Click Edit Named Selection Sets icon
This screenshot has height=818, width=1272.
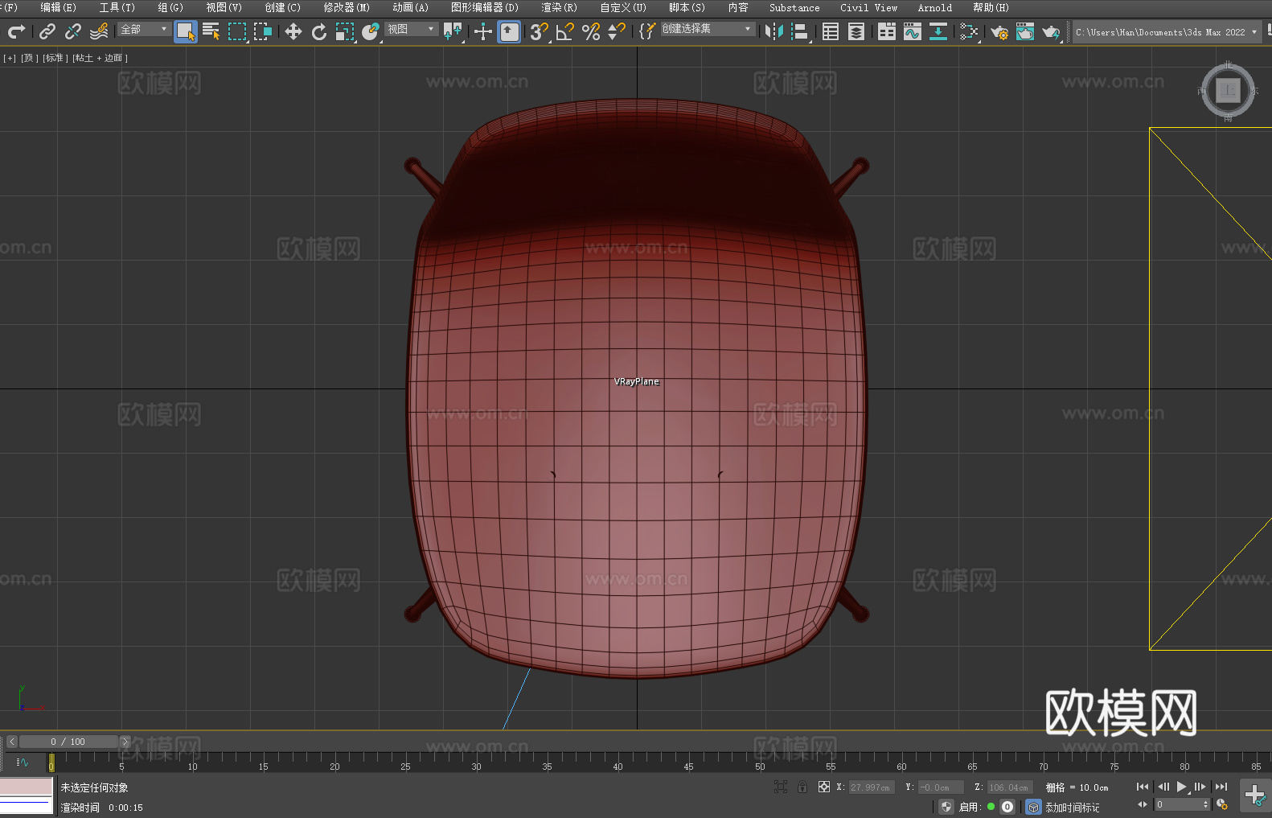pyautogui.click(x=647, y=31)
